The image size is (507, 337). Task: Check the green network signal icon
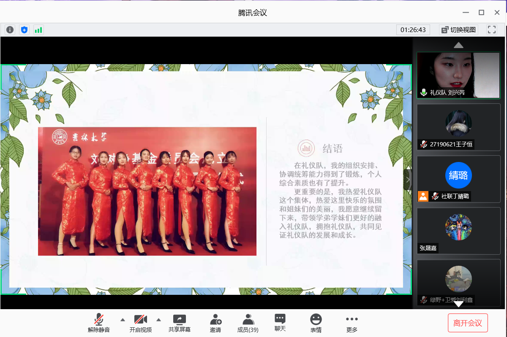[38, 30]
